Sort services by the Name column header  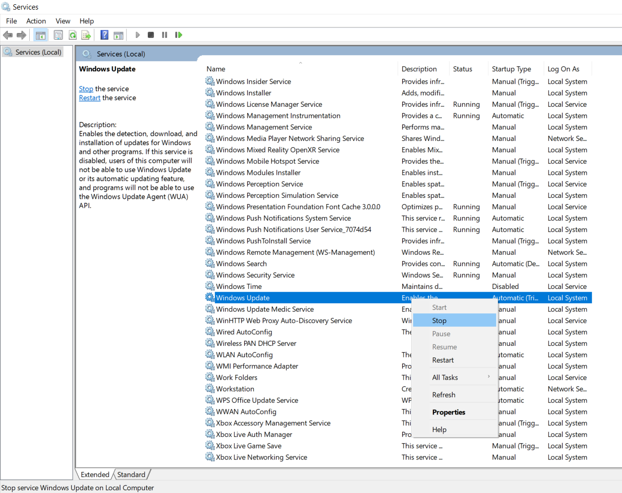216,69
